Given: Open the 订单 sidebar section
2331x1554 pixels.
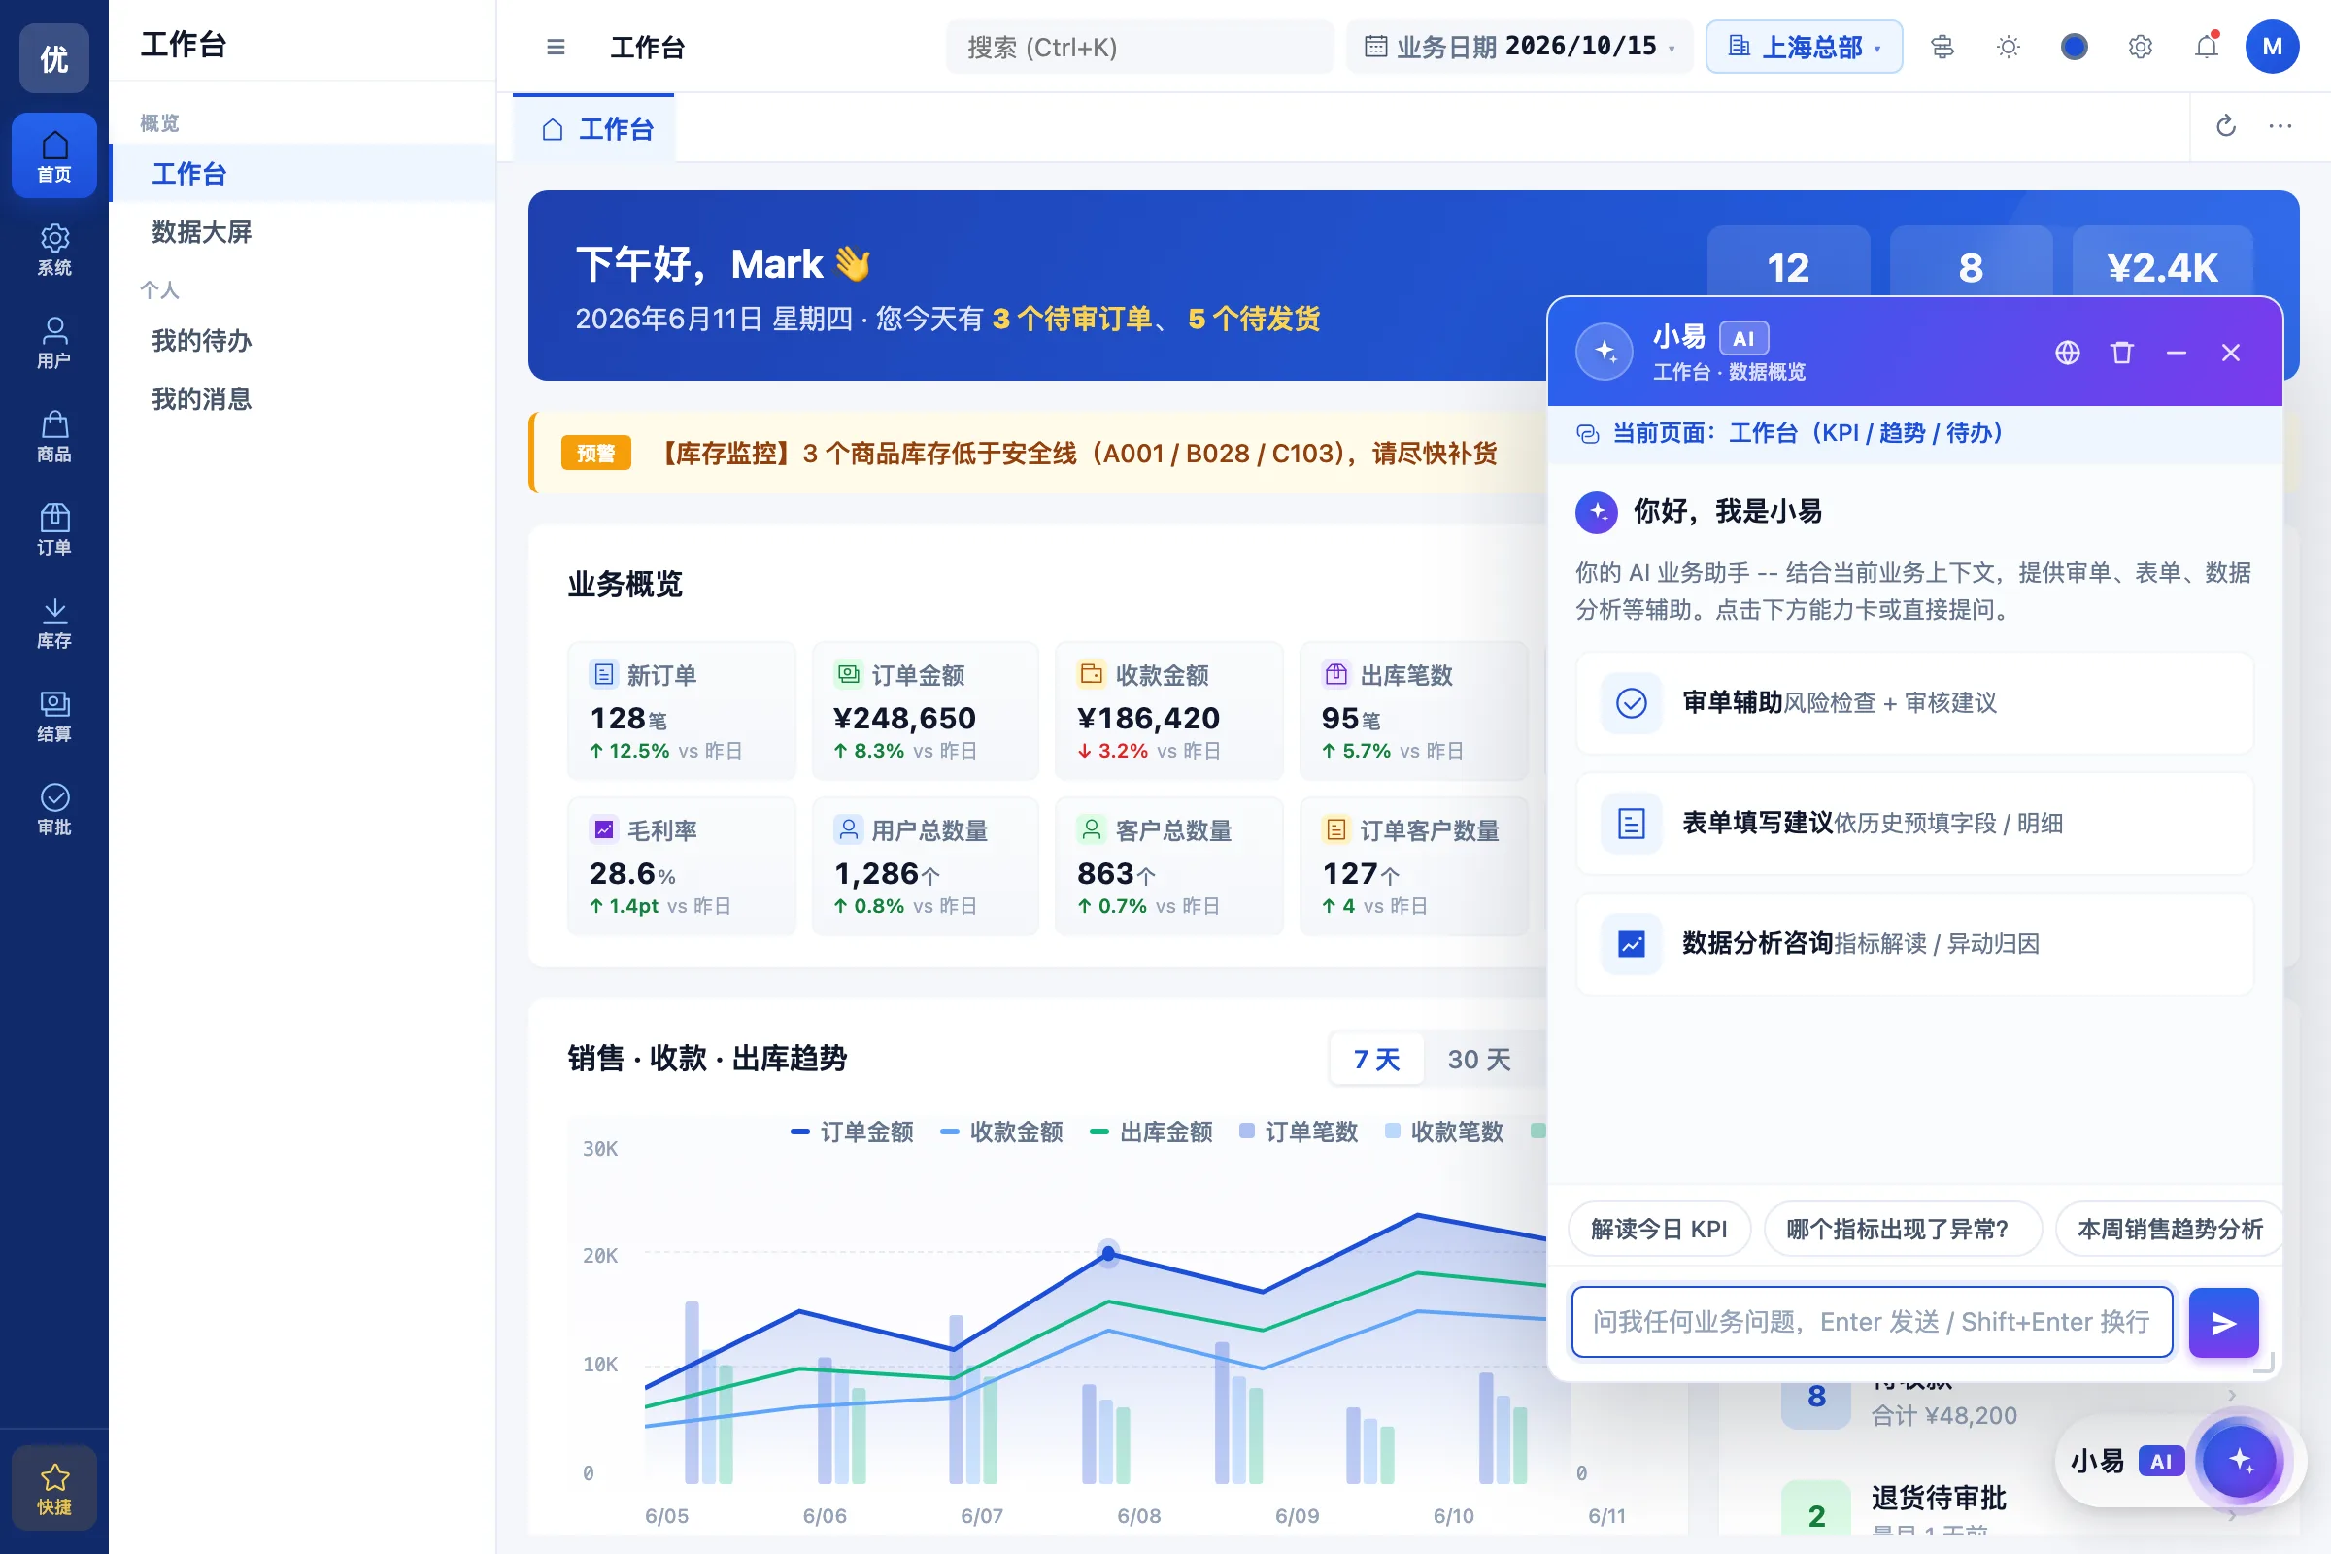Looking at the screenshot, I should 54,528.
